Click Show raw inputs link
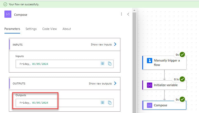The image size is (199, 113). point(101,44)
